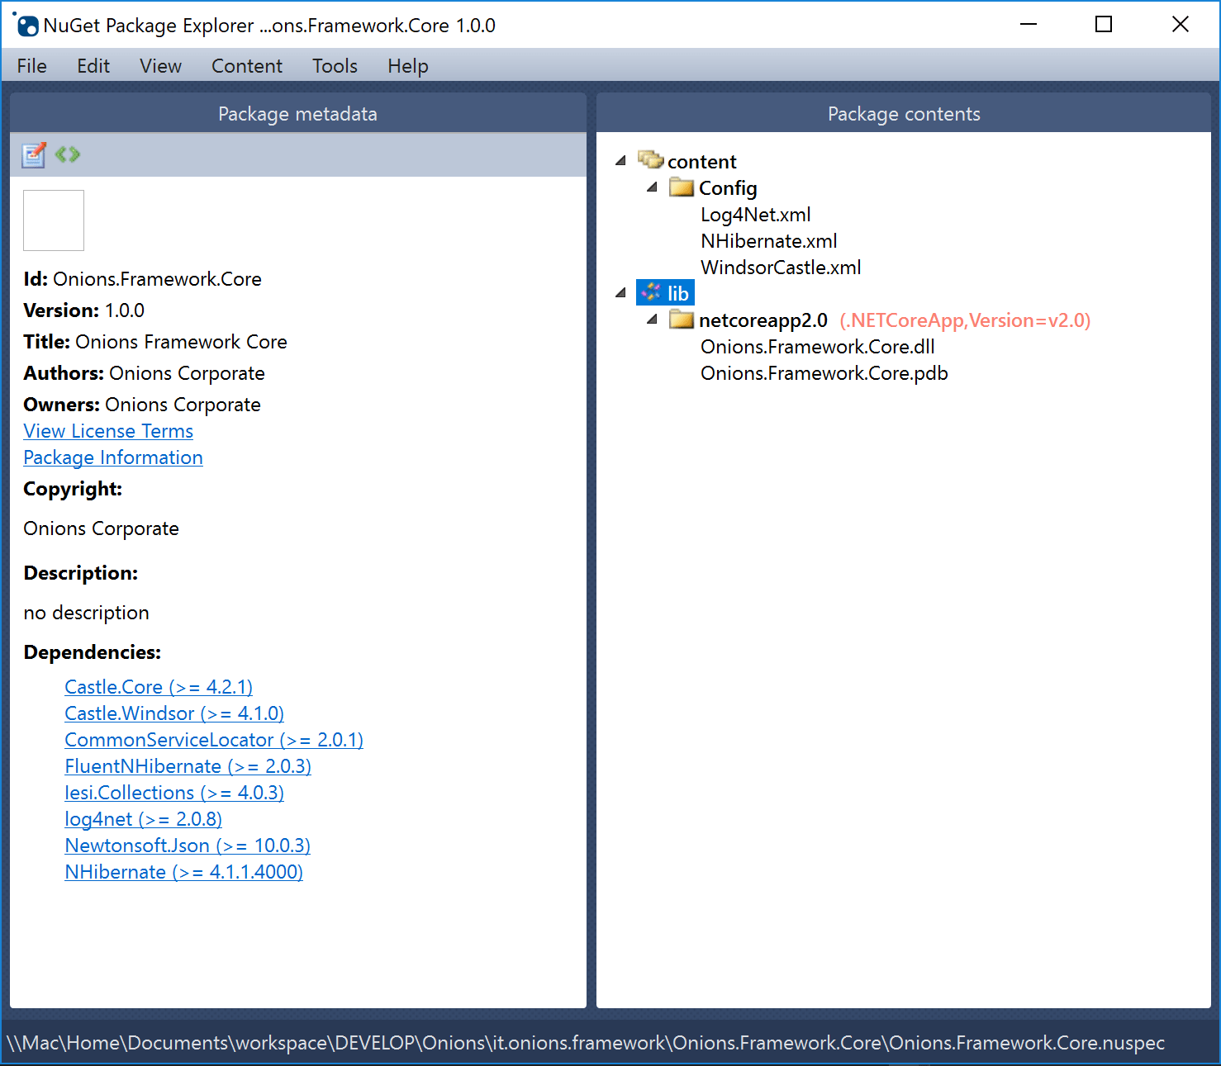Select the Config tree label
Image resolution: width=1221 pixels, height=1066 pixels.
728,188
